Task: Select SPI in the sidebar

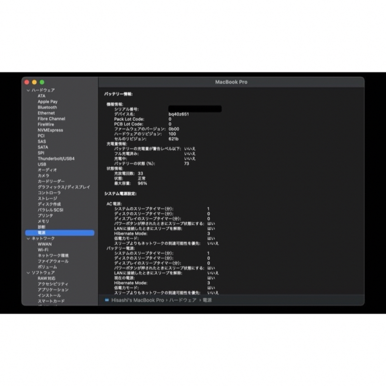Action: pyautogui.click(x=41, y=153)
